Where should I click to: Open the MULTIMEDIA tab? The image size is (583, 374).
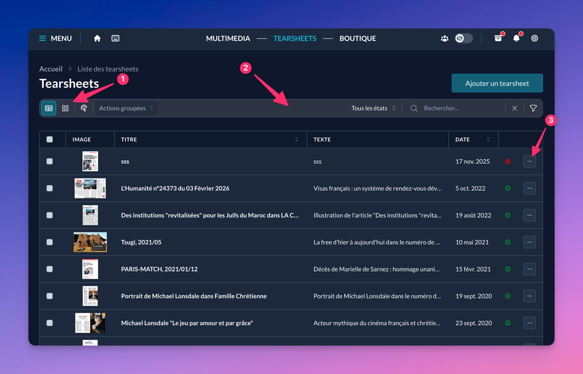pyautogui.click(x=228, y=38)
